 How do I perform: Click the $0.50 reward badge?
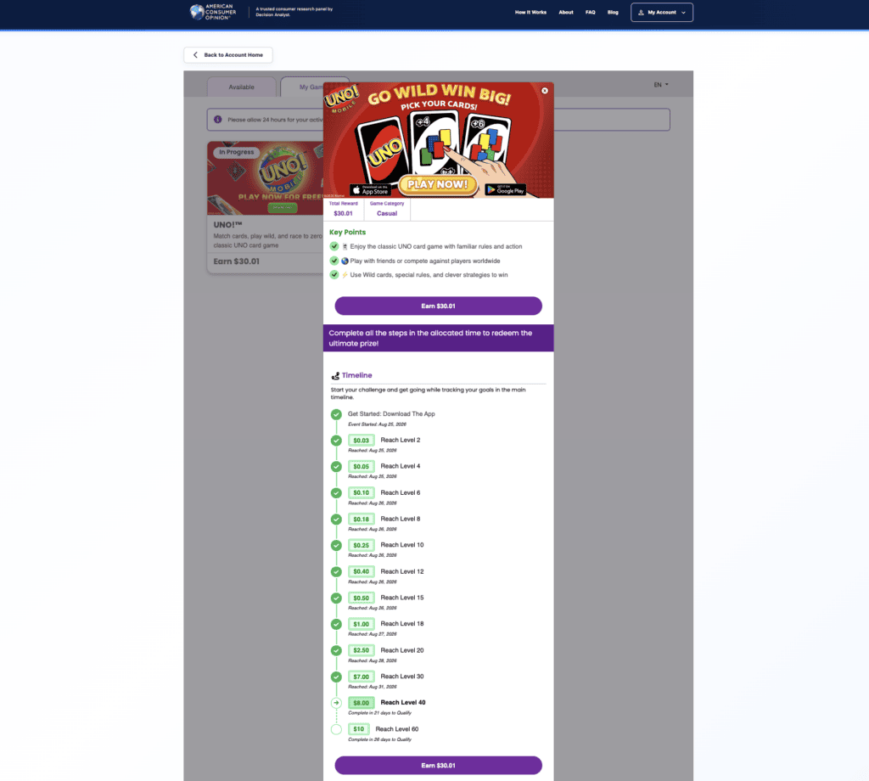click(x=362, y=598)
